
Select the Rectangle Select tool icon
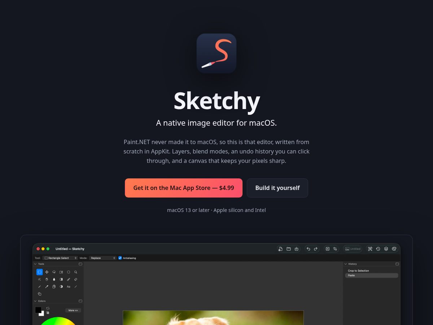click(x=40, y=272)
